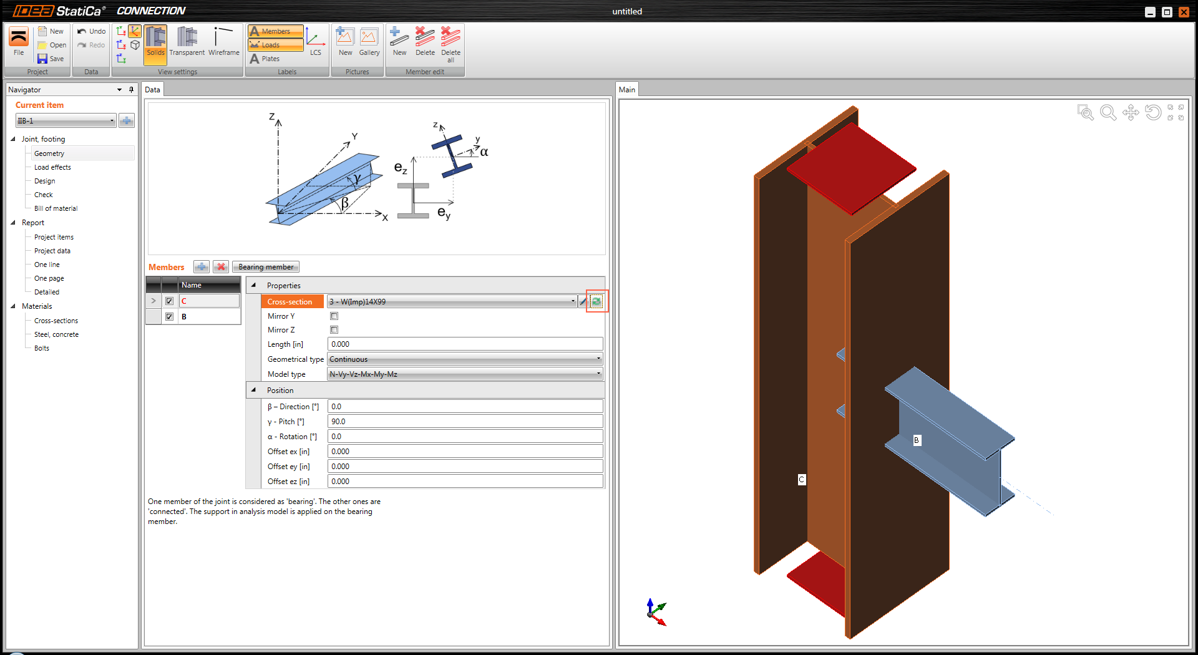Click the cross-section replace icon
This screenshot has height=655, width=1198.
[597, 302]
